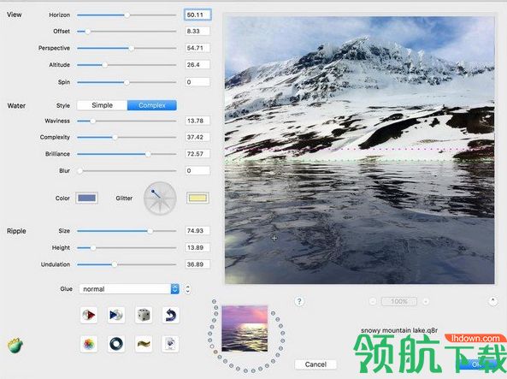Click the dice randomize icon
Screen dimensions: 507x379
144,315
